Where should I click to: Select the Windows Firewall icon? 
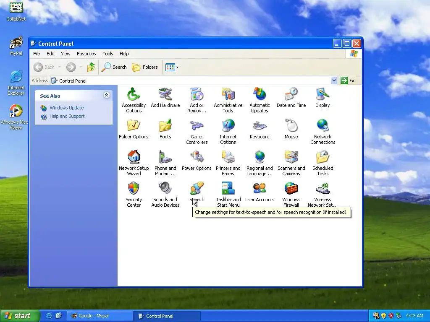(x=291, y=195)
